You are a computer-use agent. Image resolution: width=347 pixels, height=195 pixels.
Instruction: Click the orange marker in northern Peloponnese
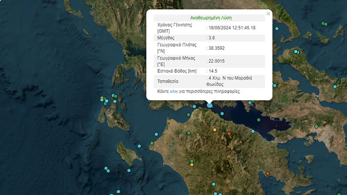pyautogui.click(x=229, y=133)
